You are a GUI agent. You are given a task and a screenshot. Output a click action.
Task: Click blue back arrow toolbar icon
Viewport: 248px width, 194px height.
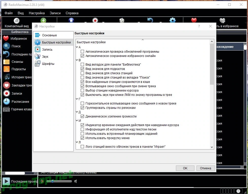(150, 20)
